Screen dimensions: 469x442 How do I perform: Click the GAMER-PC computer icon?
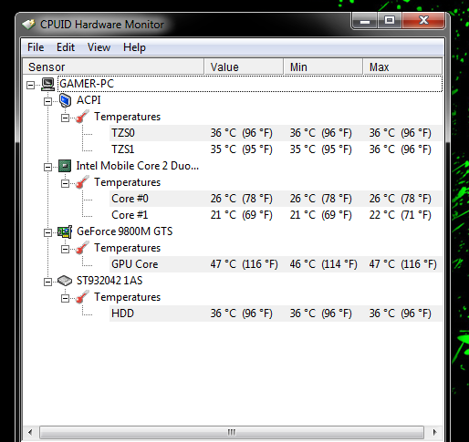tap(47, 84)
